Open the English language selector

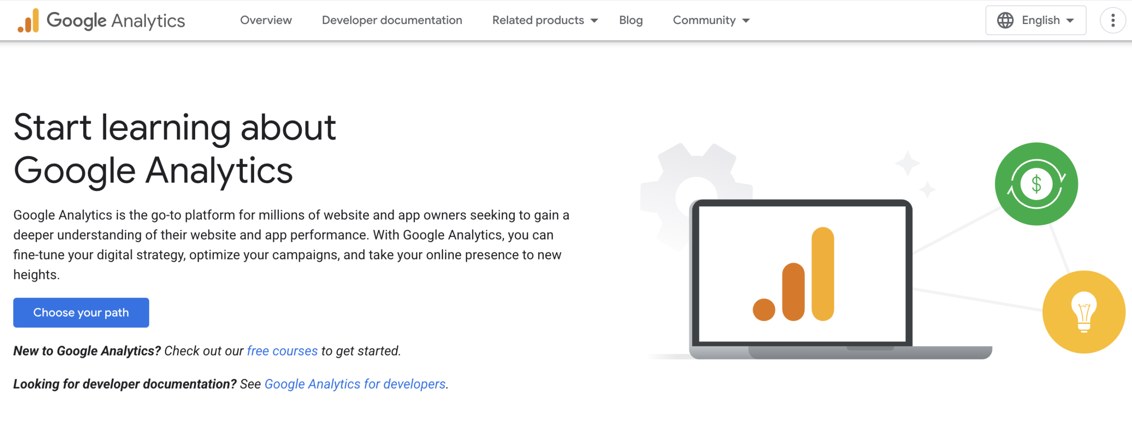(x=1036, y=20)
